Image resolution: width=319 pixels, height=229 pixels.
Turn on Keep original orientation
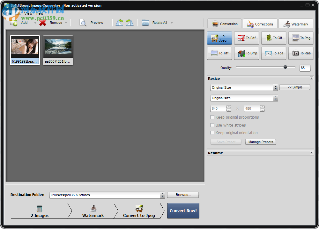point(212,133)
